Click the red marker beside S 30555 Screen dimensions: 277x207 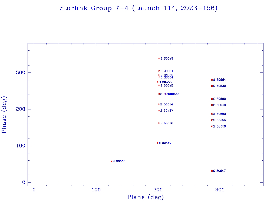tap(212, 120)
